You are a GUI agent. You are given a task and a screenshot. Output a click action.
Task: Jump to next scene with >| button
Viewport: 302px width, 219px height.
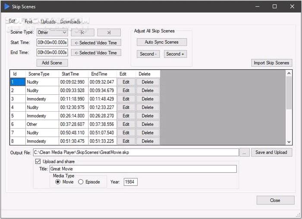click(x=109, y=32)
